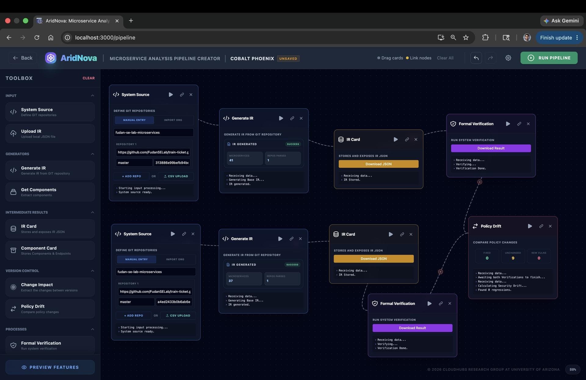Screen dimensions: 586x380
Task: Run the Policy Drift card play icon
Action: tap(530, 226)
